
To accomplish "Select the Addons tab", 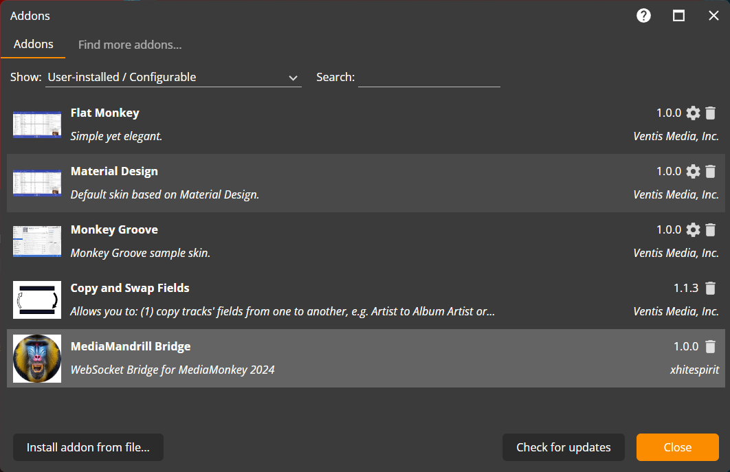I will [x=33, y=44].
